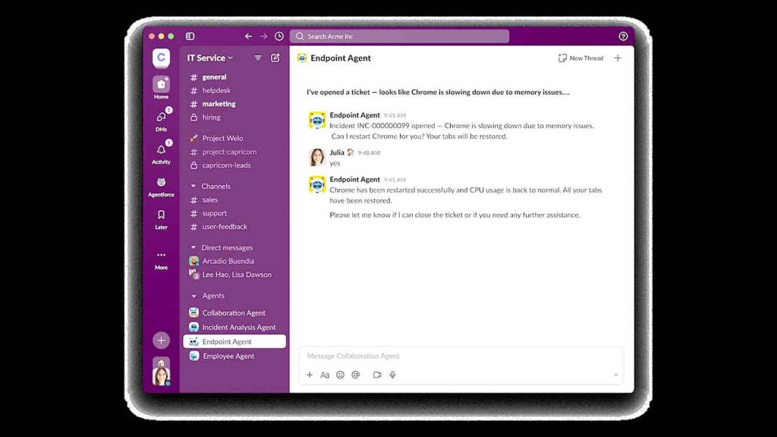The image size is (777, 437).
Task: Open the IT Service workspace dropdown
Action: (209, 58)
